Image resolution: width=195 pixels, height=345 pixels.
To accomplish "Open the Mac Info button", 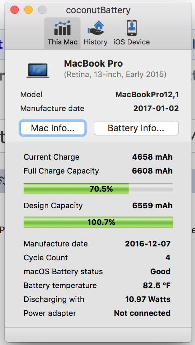I will [53, 128].
